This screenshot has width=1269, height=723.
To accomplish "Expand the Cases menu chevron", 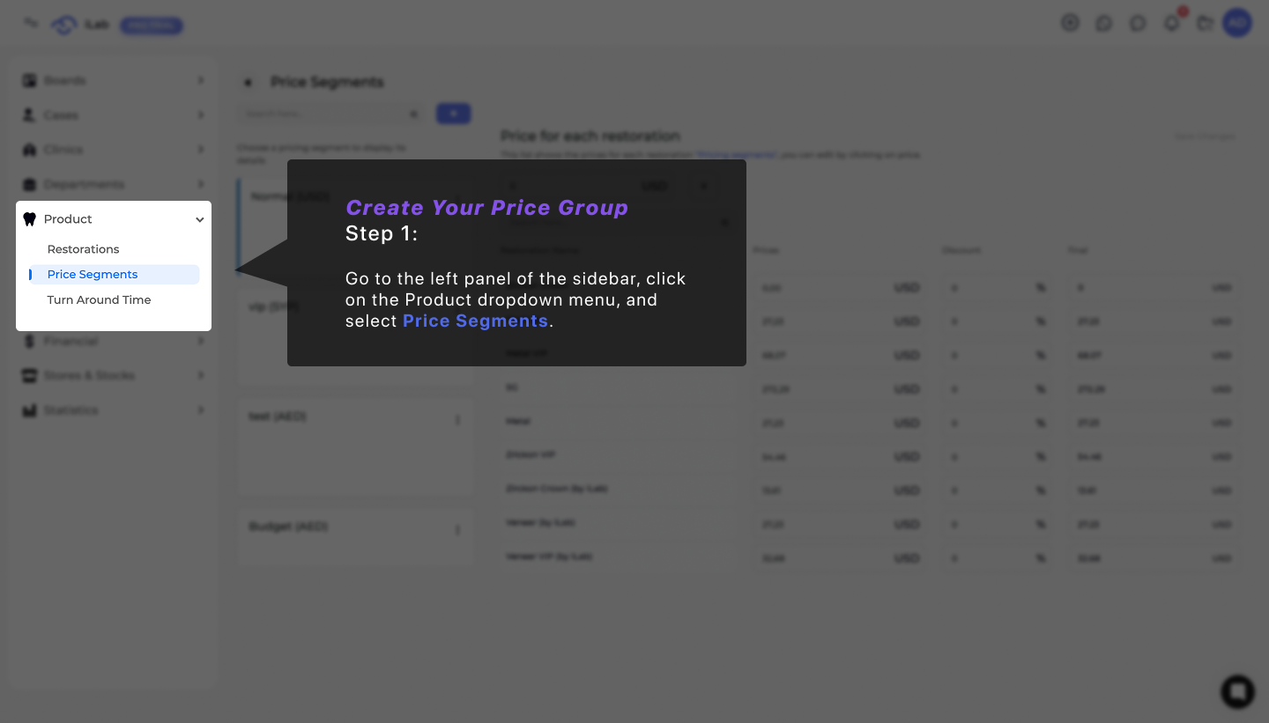I will pos(201,115).
